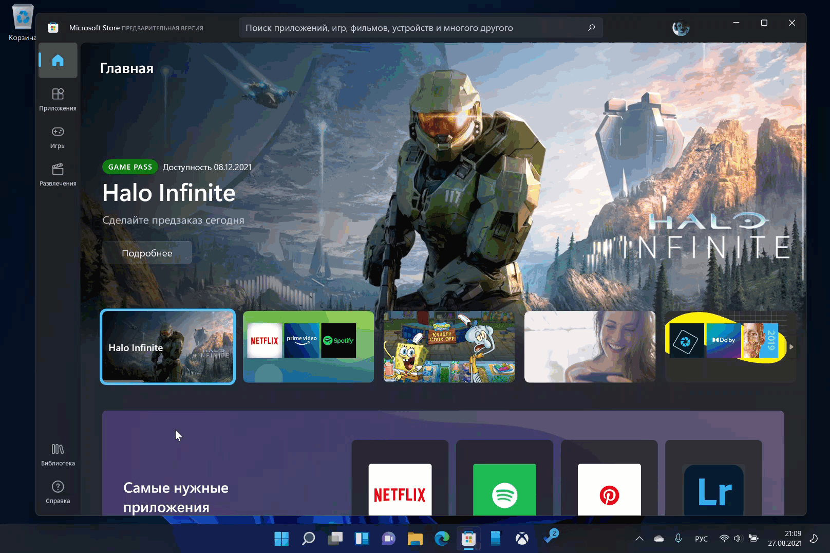Open Teams Chat on taskbar
830x553 pixels.
[x=388, y=539]
